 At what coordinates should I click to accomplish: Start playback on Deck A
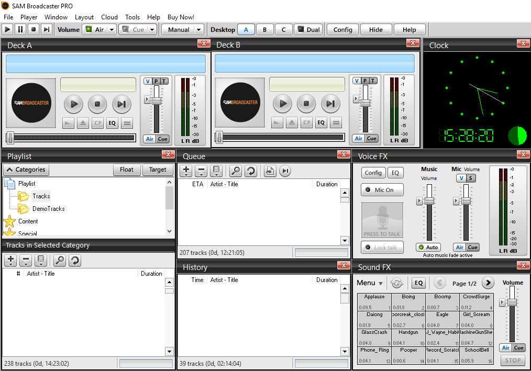point(73,104)
